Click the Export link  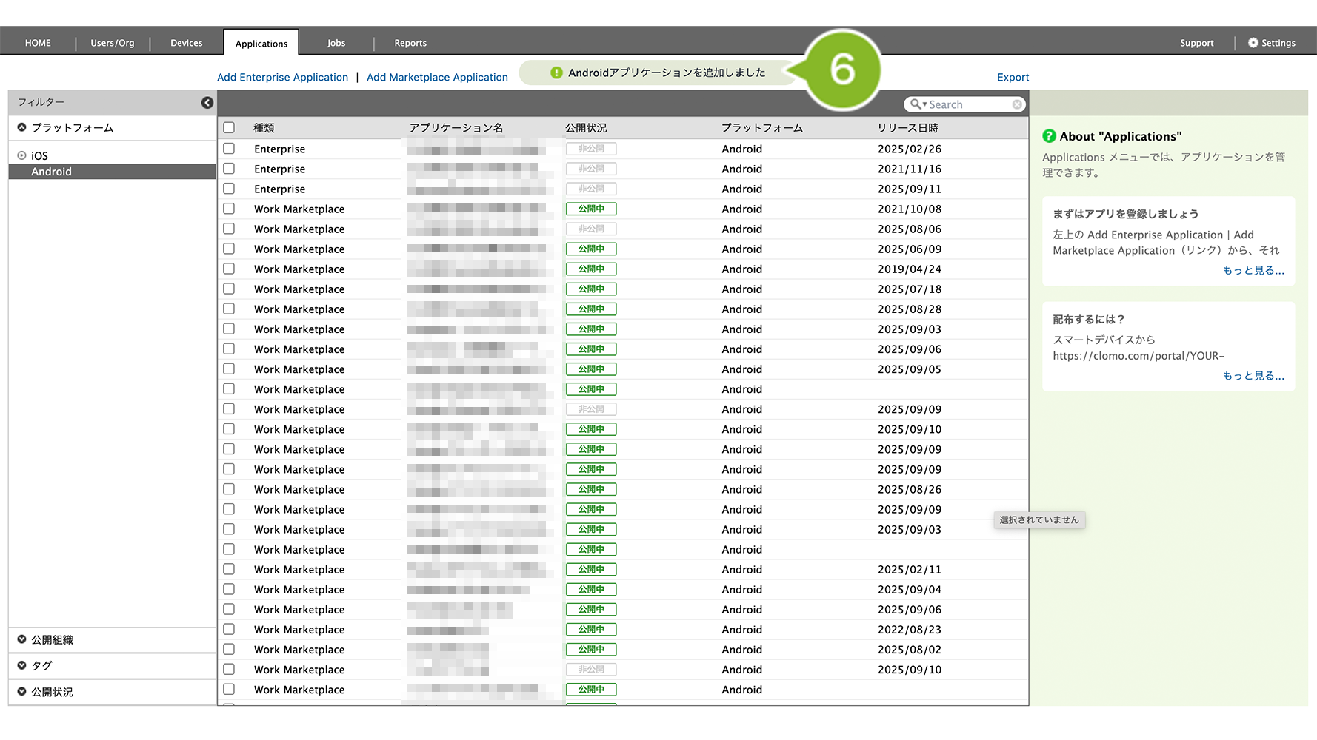tap(1013, 77)
